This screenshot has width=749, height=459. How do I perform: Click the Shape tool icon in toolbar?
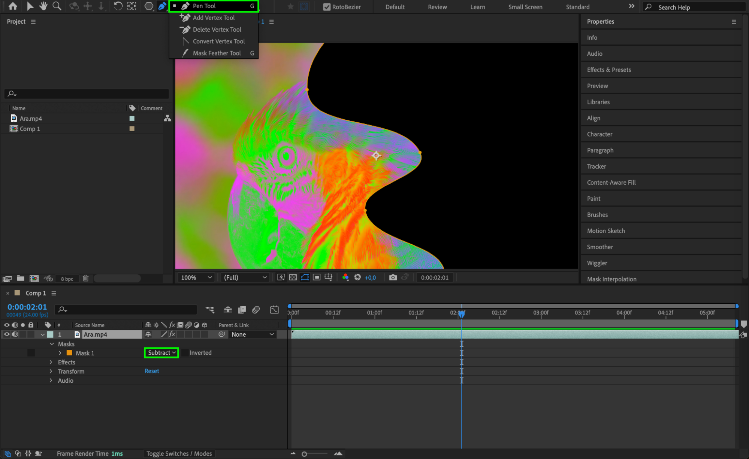click(149, 6)
